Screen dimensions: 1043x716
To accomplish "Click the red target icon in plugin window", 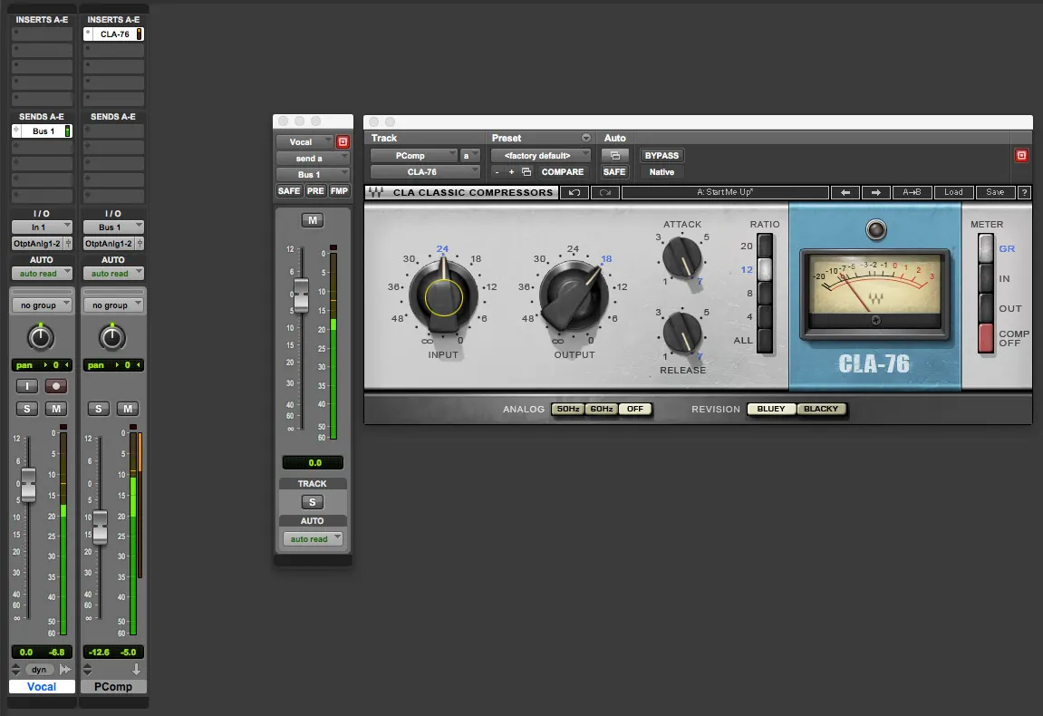I will (x=1021, y=155).
